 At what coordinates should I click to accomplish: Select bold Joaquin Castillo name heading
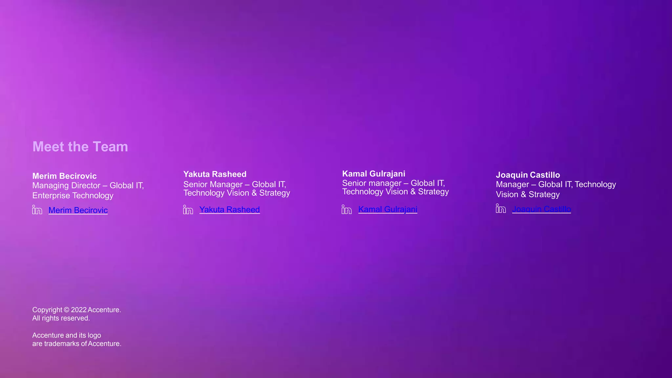pos(528,175)
